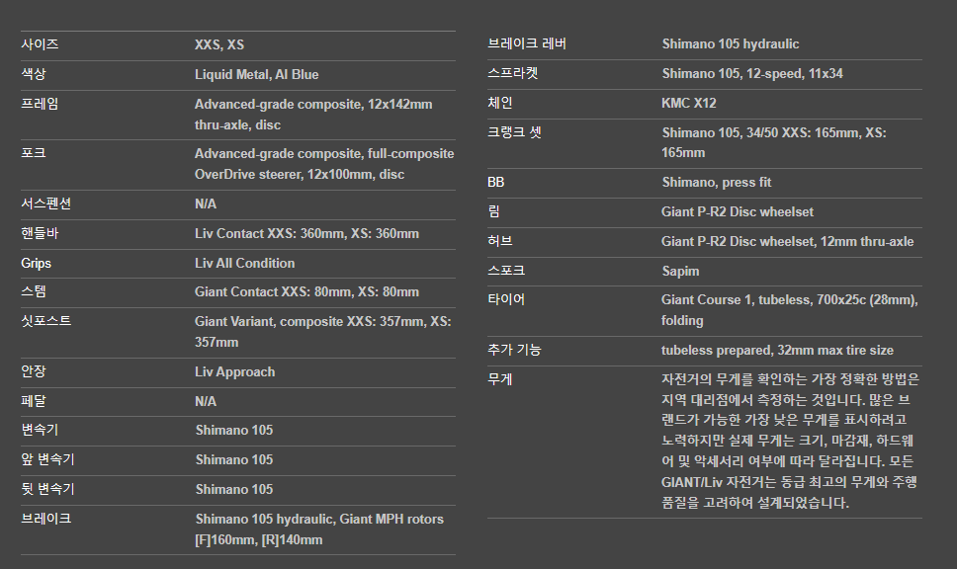Click the '싯포스트' label
This screenshot has width=957, height=569.
(45, 321)
